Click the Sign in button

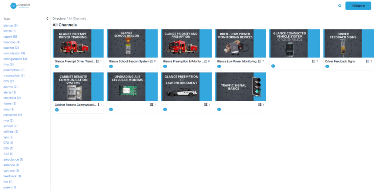(x=358, y=6)
